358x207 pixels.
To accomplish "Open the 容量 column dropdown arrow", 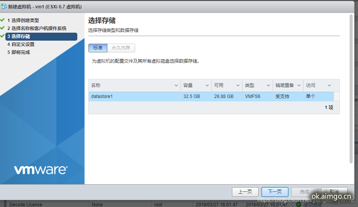I will click(x=207, y=85).
